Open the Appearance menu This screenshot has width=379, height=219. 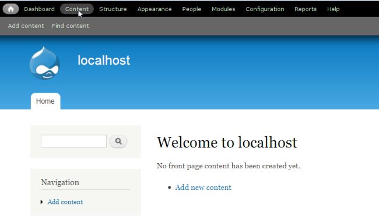pos(155,9)
